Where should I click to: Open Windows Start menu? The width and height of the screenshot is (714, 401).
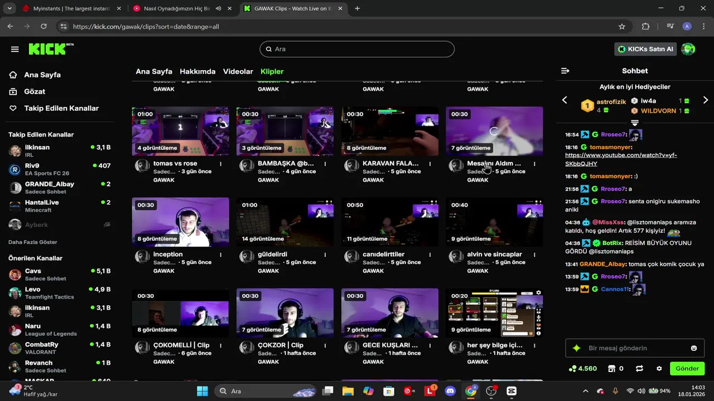coord(202,391)
